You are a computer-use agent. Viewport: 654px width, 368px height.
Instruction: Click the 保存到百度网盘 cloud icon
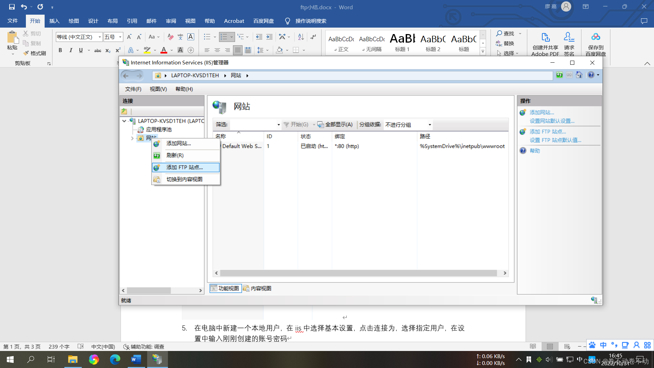[595, 37]
